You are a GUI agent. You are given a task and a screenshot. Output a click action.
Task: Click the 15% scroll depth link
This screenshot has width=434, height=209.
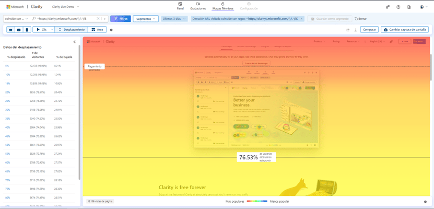click(8, 83)
